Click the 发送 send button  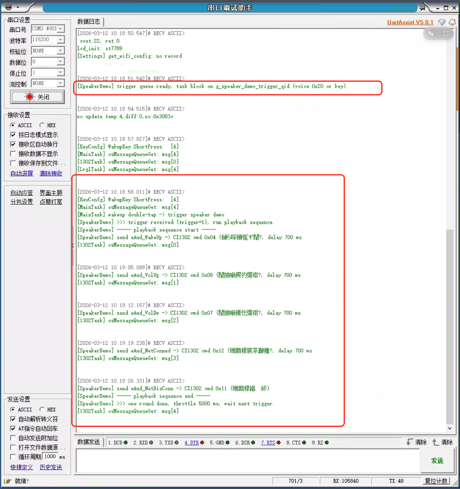[438, 461]
